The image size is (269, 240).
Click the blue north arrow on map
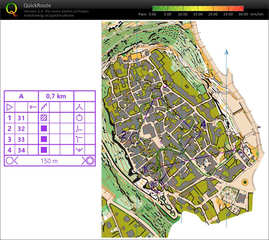click(226, 53)
